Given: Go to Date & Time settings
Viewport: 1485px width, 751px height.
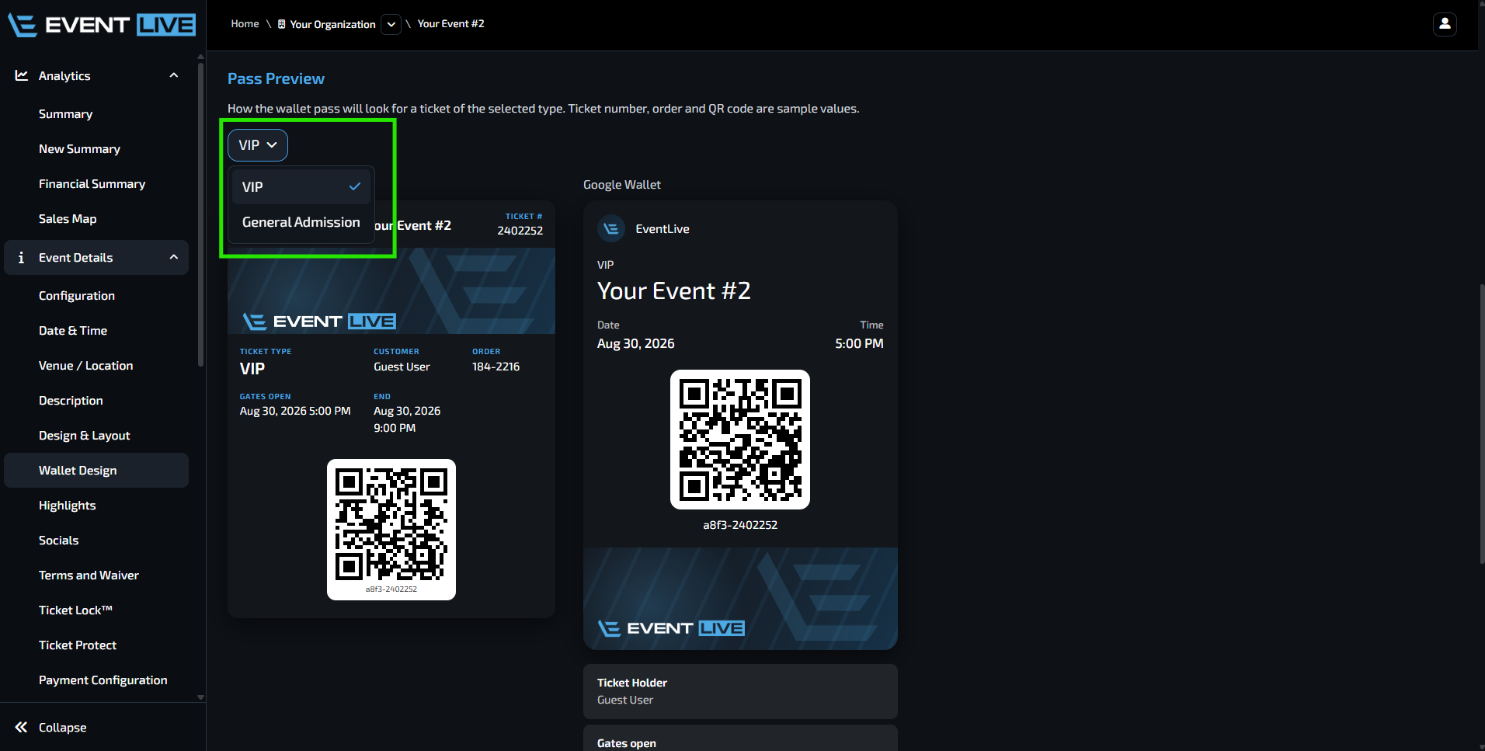Looking at the screenshot, I should click(73, 331).
